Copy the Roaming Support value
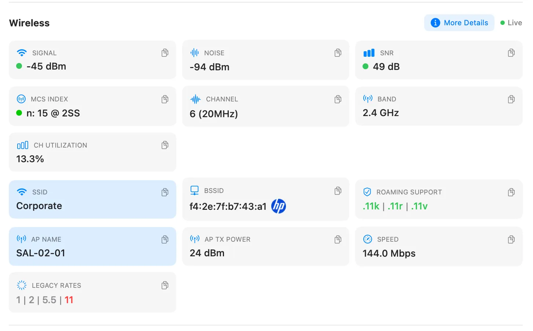533x331 pixels. 511,192
